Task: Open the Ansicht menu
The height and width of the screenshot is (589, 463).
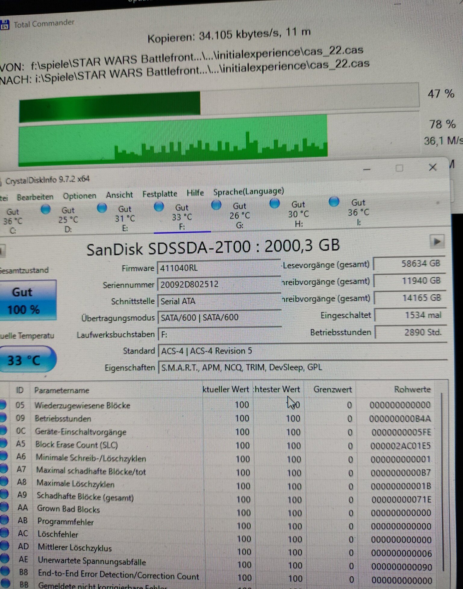Action: [119, 195]
